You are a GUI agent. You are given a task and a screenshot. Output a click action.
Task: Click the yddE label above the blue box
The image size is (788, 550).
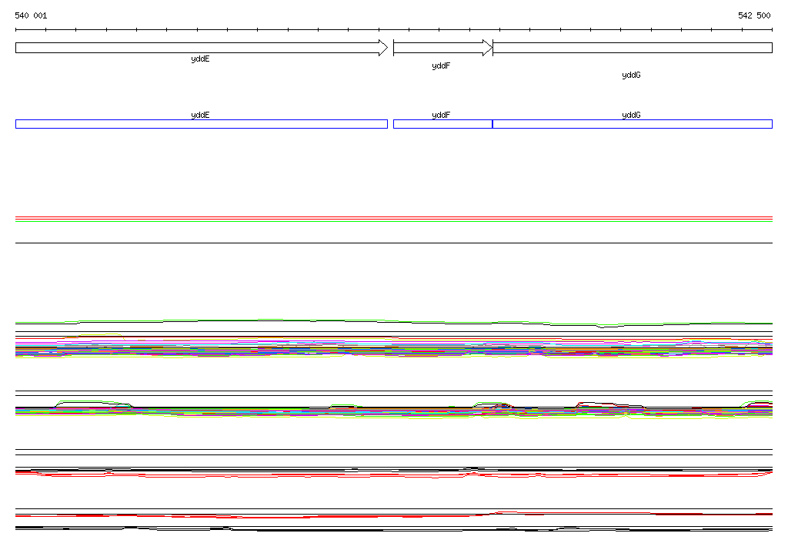point(200,115)
